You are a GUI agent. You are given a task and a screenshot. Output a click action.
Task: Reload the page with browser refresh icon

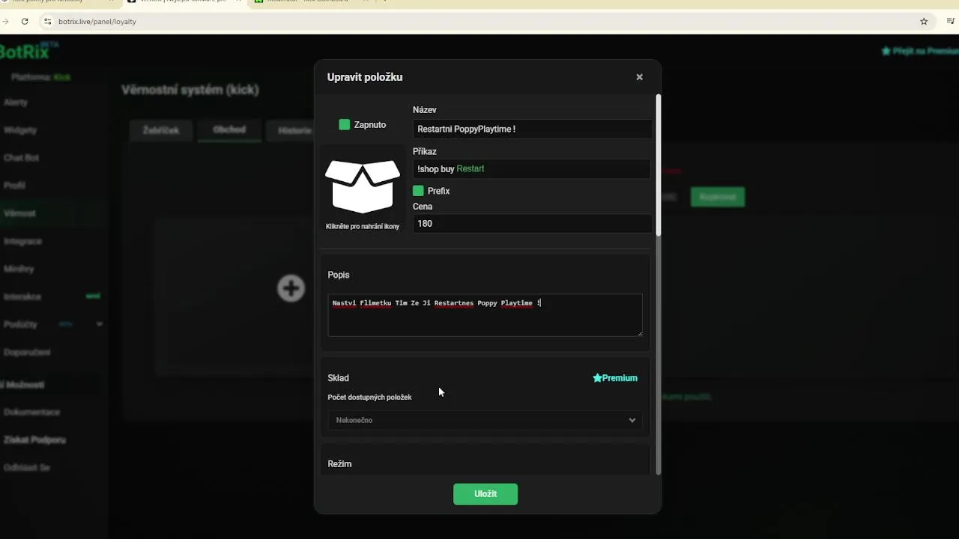pos(25,22)
